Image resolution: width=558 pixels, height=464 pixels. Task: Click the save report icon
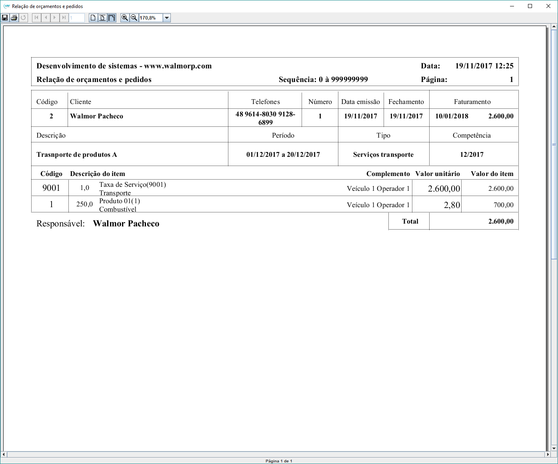pos(5,18)
